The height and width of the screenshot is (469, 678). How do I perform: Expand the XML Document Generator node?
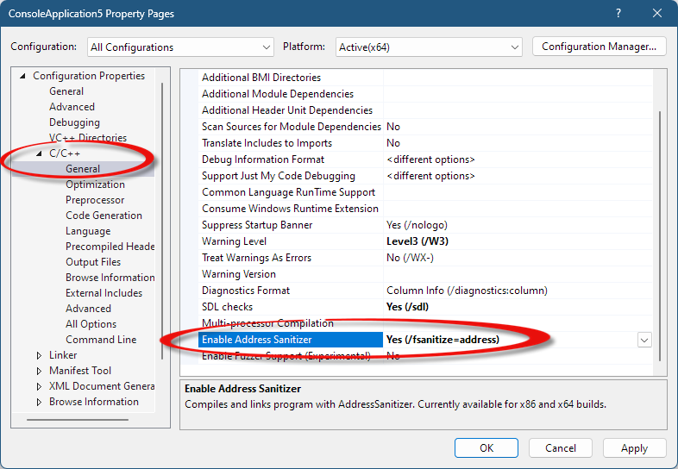(39, 386)
